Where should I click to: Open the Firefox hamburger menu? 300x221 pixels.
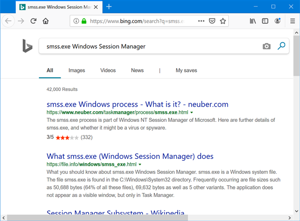[x=292, y=21]
